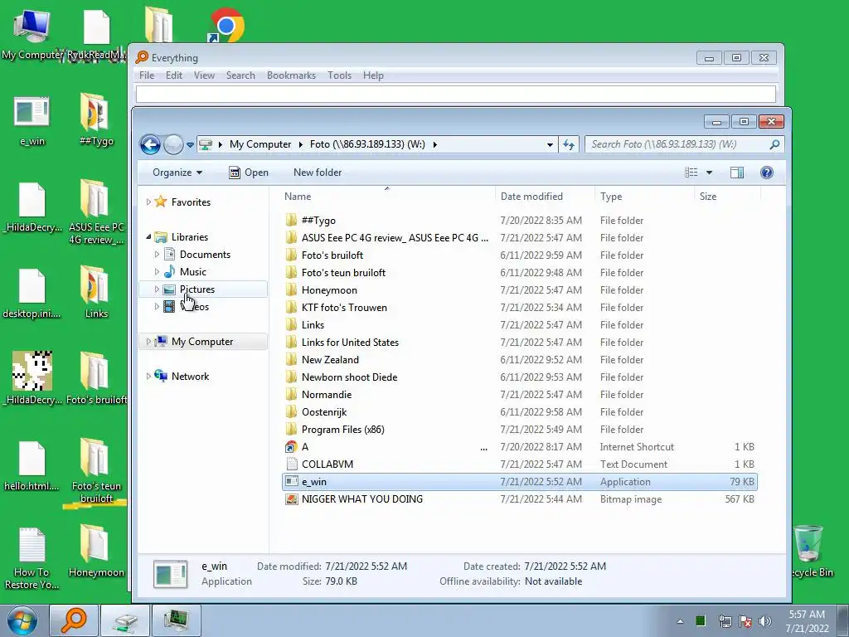Screen dimensions: 849x637
Task: Select Music library in the sidebar
Action: click(x=192, y=272)
